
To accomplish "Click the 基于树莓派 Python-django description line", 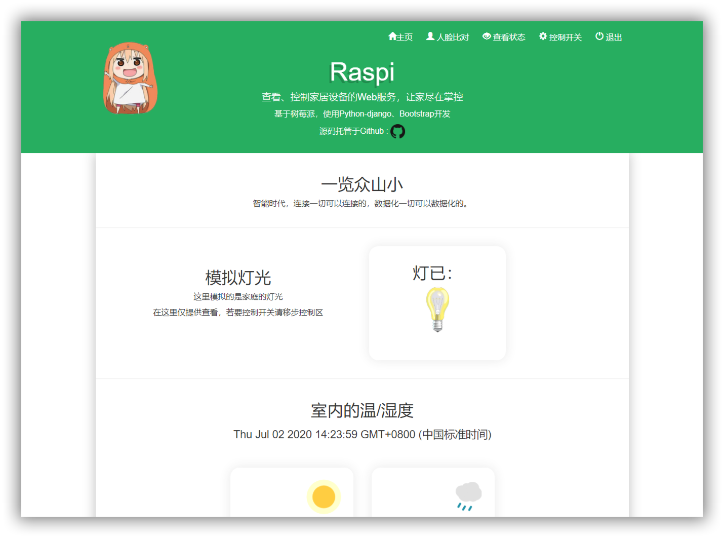I will [363, 114].
